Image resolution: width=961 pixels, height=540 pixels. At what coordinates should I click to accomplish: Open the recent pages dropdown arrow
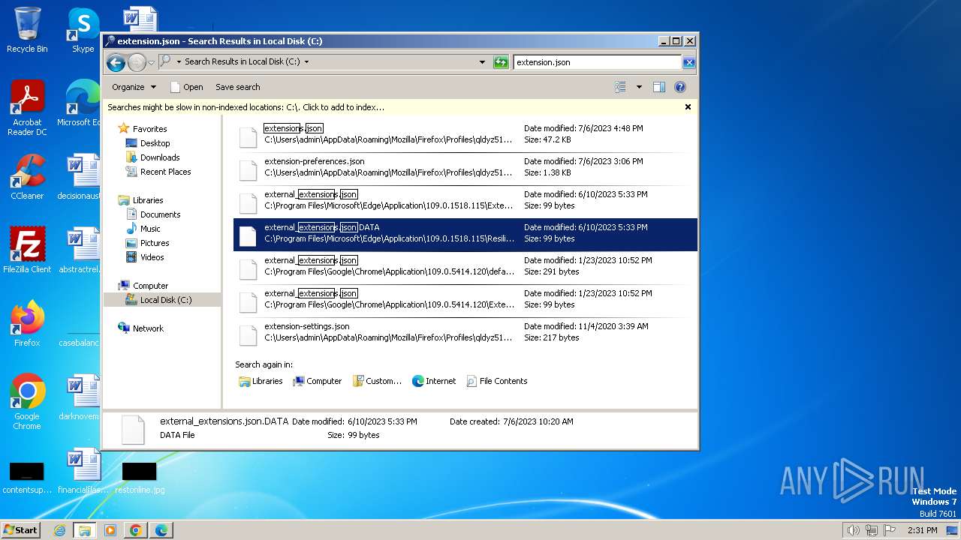(x=151, y=62)
